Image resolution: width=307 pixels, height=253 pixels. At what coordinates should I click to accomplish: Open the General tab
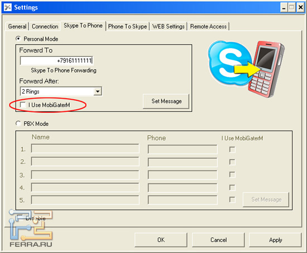click(17, 26)
